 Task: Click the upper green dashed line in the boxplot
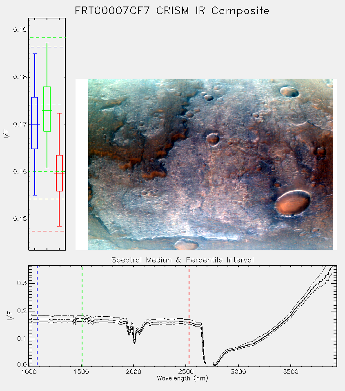pos(47,38)
